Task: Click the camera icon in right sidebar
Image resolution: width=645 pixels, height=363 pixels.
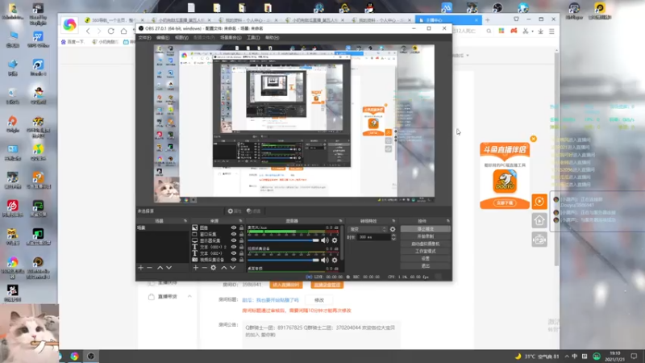Action: [x=539, y=240]
